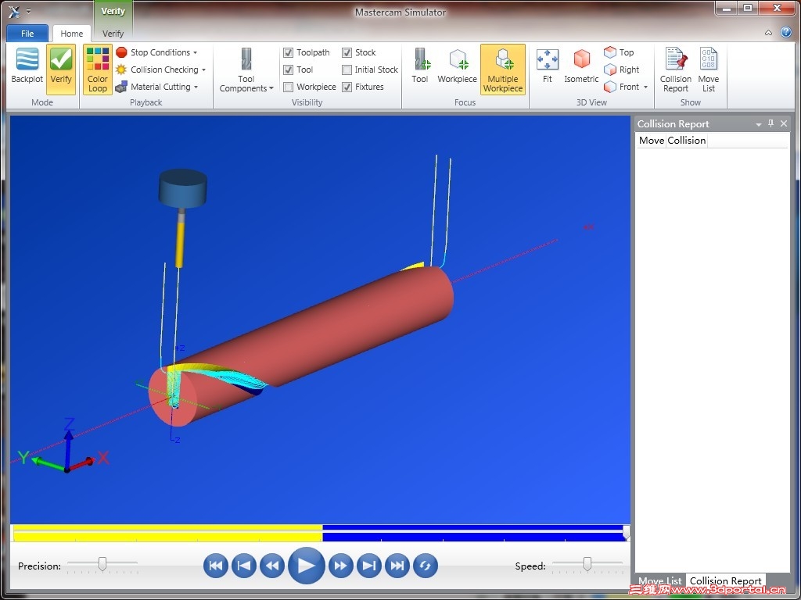
Task: Open the File menu
Action: 27,34
